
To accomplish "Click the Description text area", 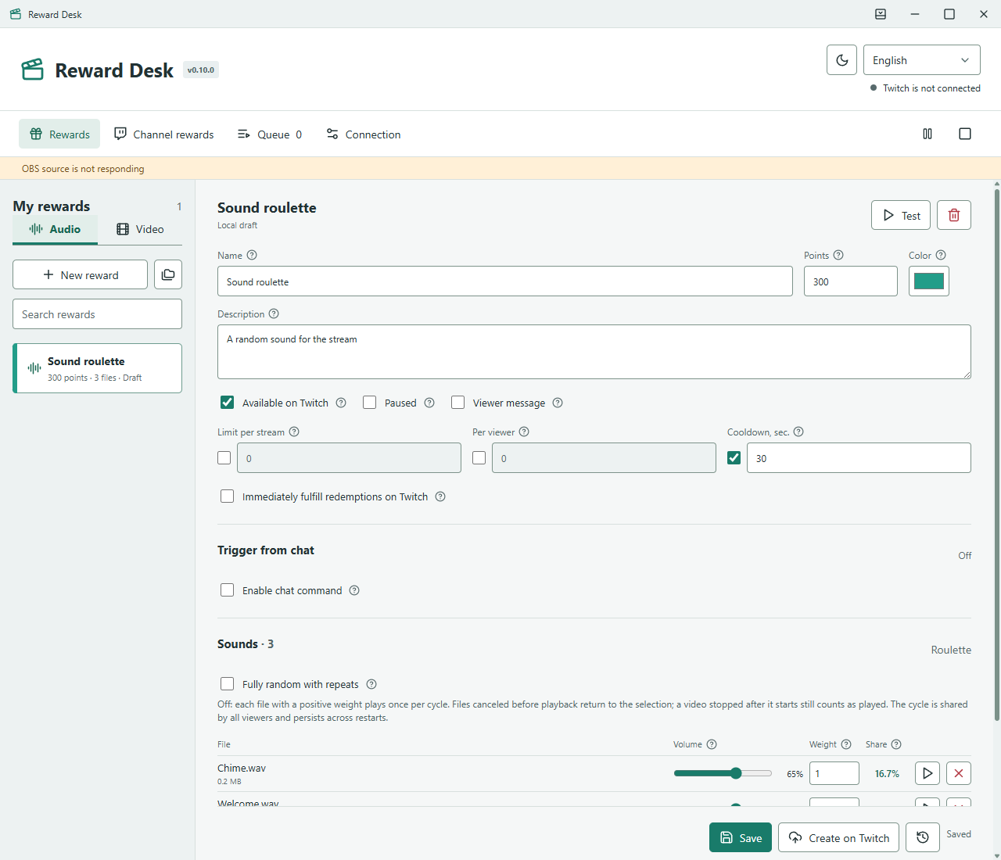I will click(x=594, y=352).
